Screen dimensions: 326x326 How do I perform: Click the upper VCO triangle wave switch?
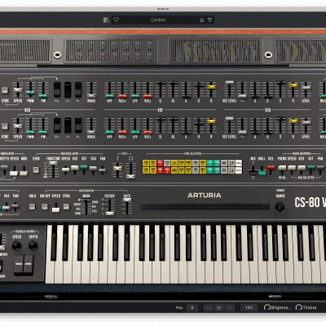click(68, 90)
